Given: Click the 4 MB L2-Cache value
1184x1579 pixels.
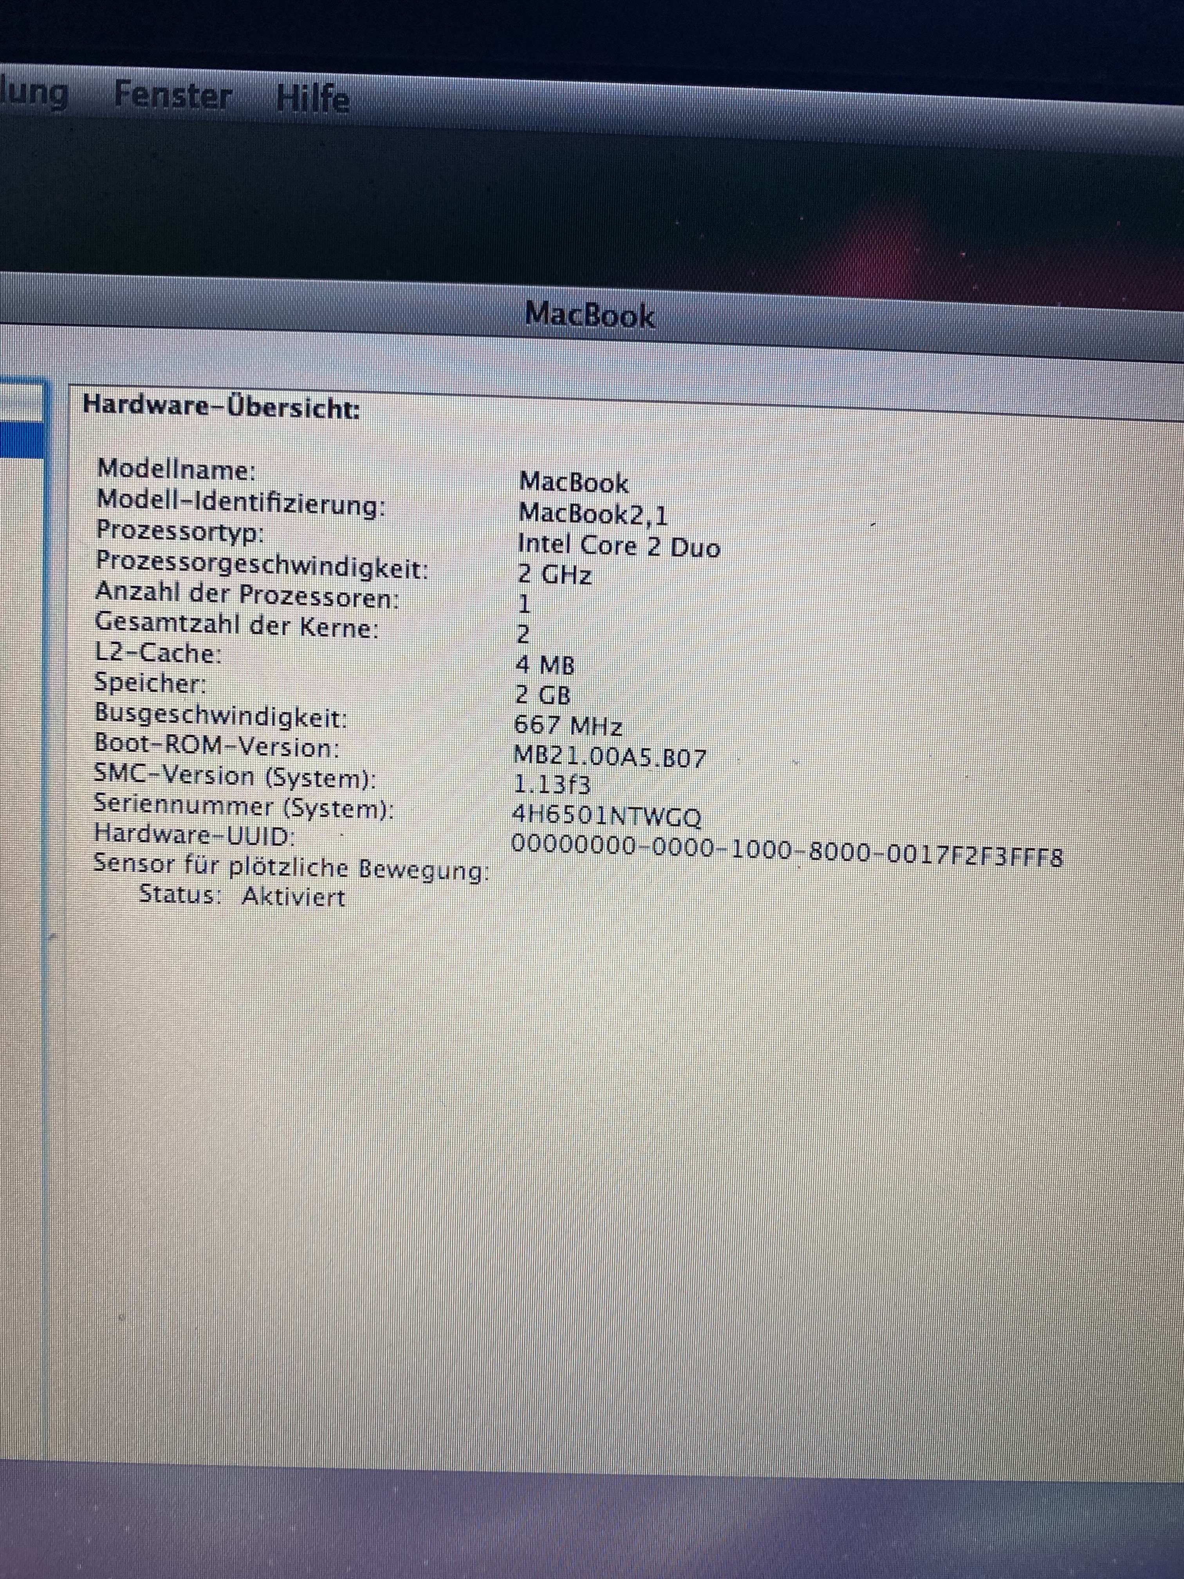Looking at the screenshot, I should (x=545, y=665).
